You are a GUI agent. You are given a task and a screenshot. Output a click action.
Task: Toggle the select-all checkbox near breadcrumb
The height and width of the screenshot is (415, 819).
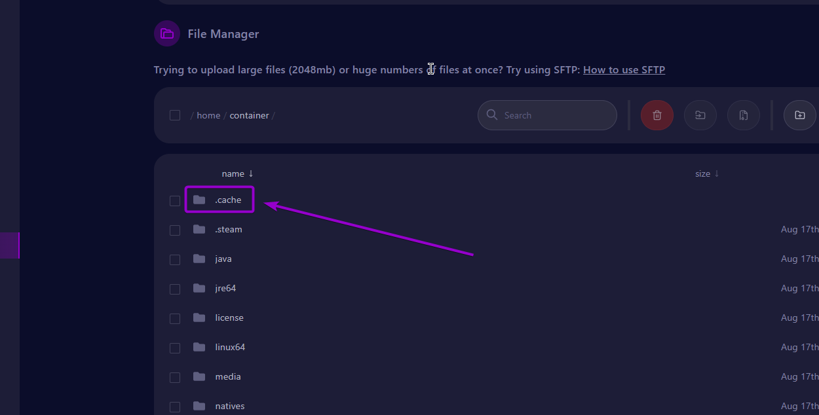click(175, 115)
